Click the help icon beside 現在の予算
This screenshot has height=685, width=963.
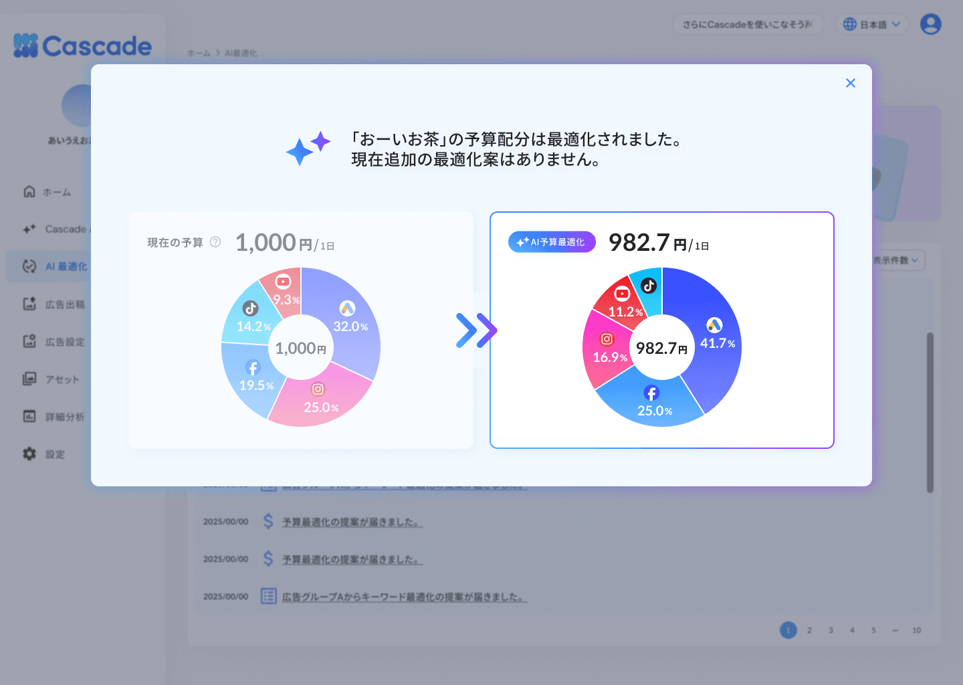[215, 242]
